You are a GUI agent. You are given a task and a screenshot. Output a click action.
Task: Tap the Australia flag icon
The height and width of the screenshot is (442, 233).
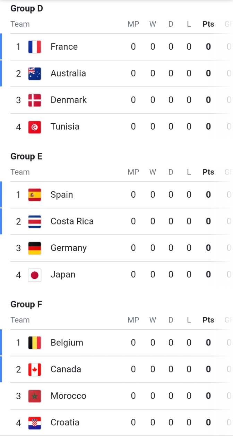coord(35,74)
